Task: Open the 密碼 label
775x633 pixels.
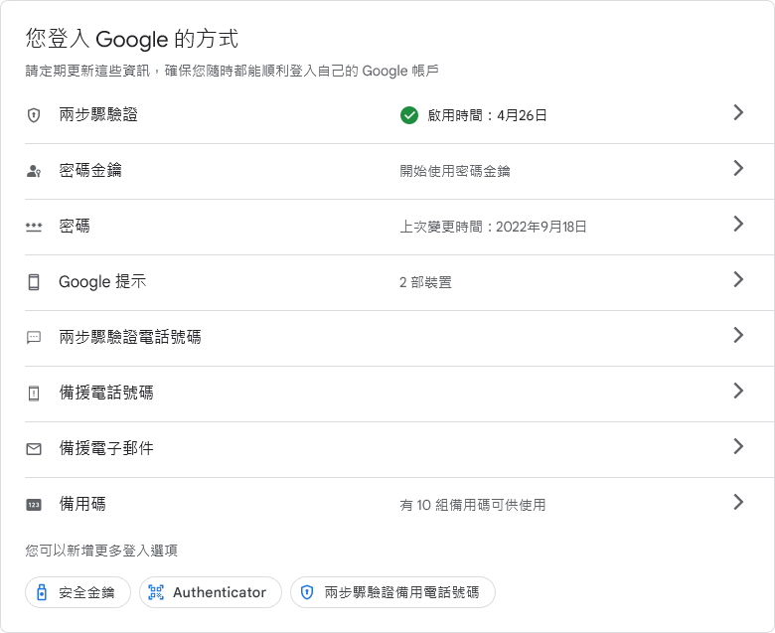Action: tap(75, 226)
